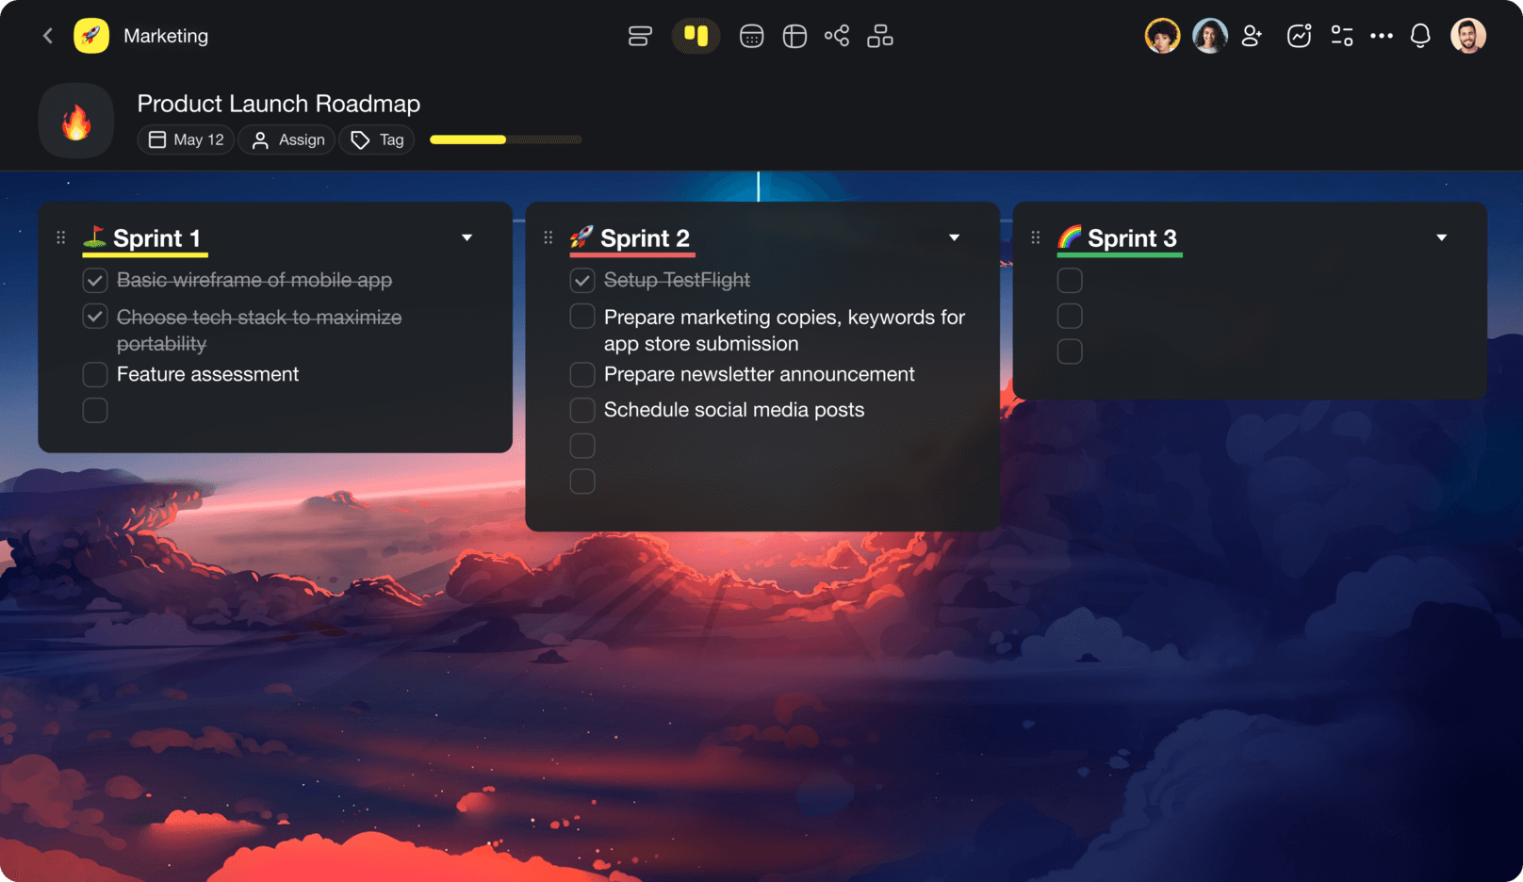Open the activity chart icon
The height and width of the screenshot is (882, 1523).
(x=1299, y=36)
